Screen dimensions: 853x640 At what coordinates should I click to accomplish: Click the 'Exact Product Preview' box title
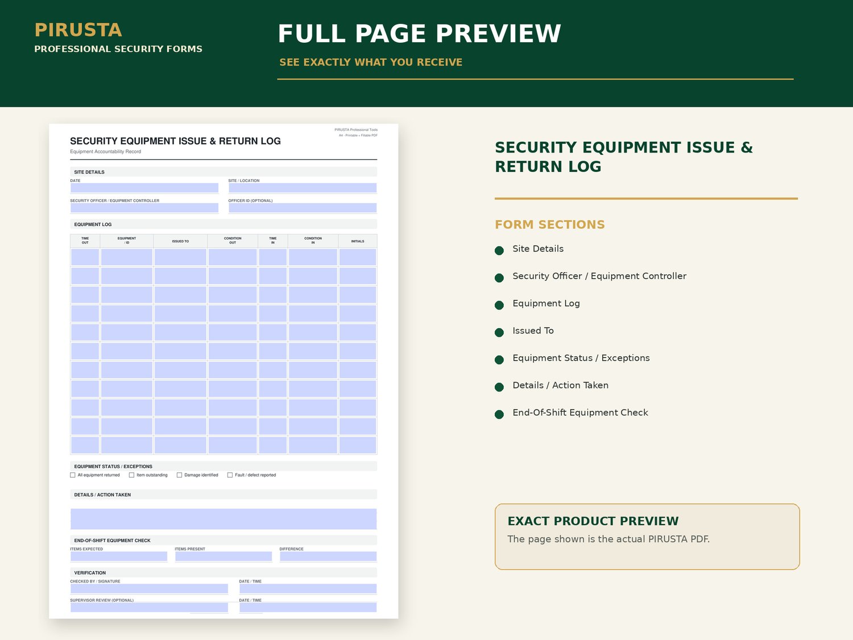click(593, 521)
